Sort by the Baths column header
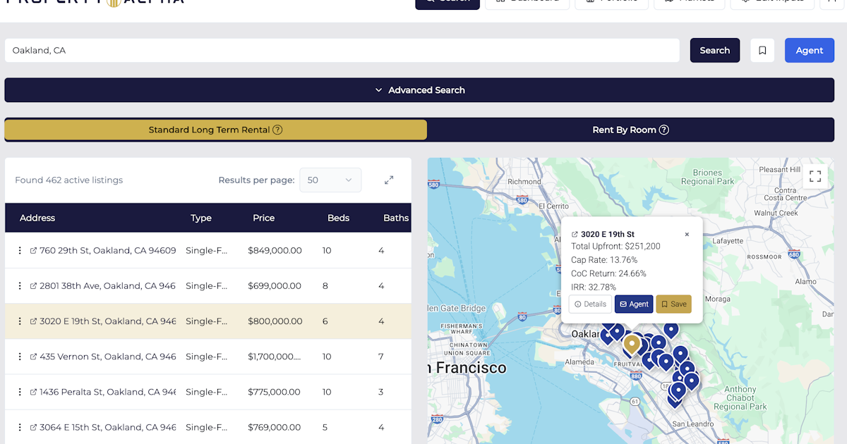This screenshot has width=847, height=444. (x=396, y=218)
